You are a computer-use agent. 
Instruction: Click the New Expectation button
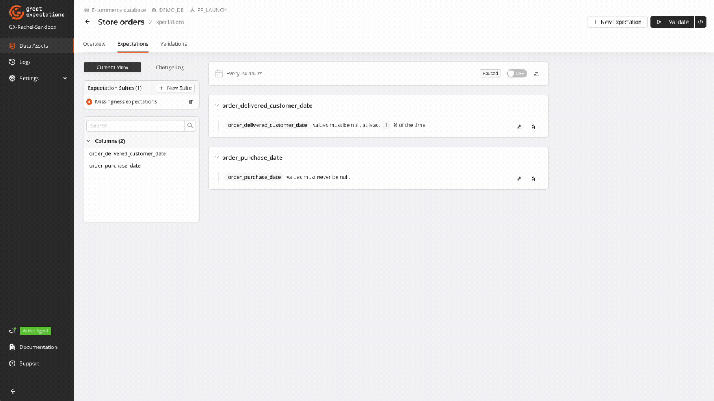click(x=617, y=22)
